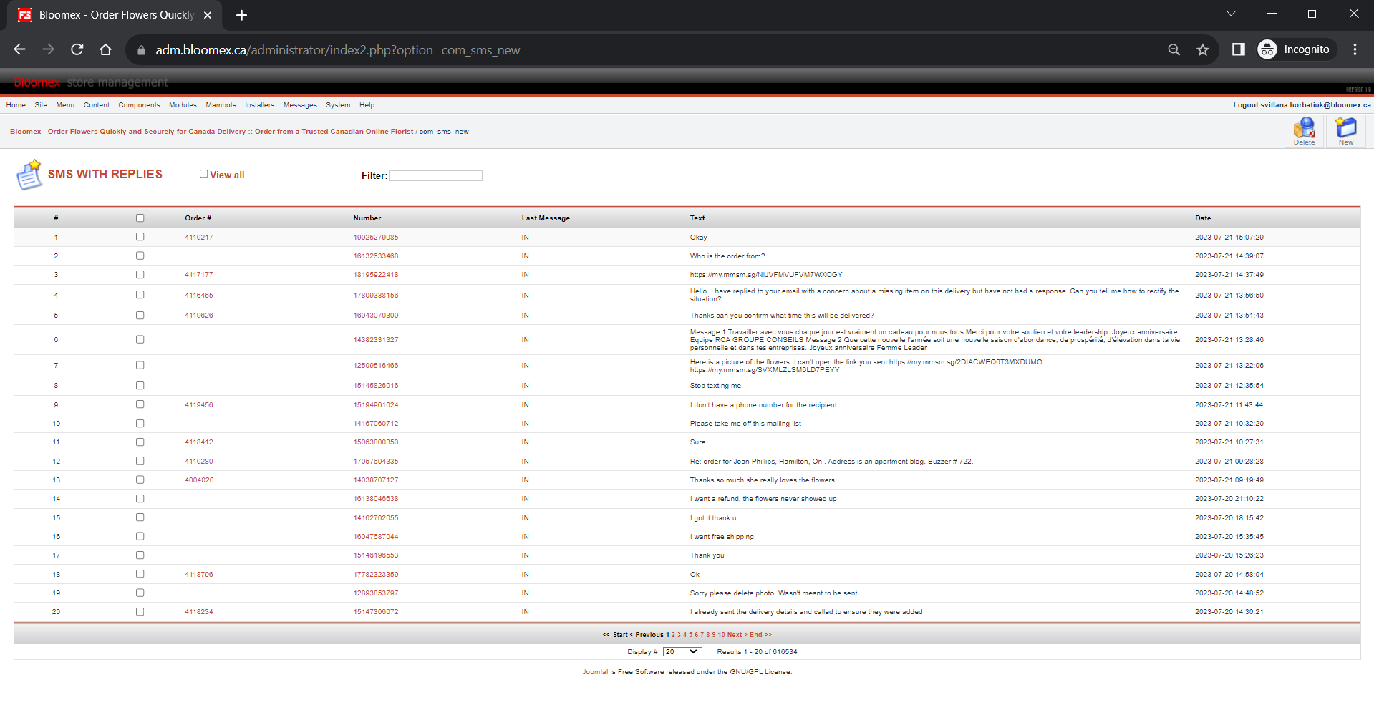The image size is (1374, 710).
Task: Check the box for order 4119217 row
Action: coord(140,237)
